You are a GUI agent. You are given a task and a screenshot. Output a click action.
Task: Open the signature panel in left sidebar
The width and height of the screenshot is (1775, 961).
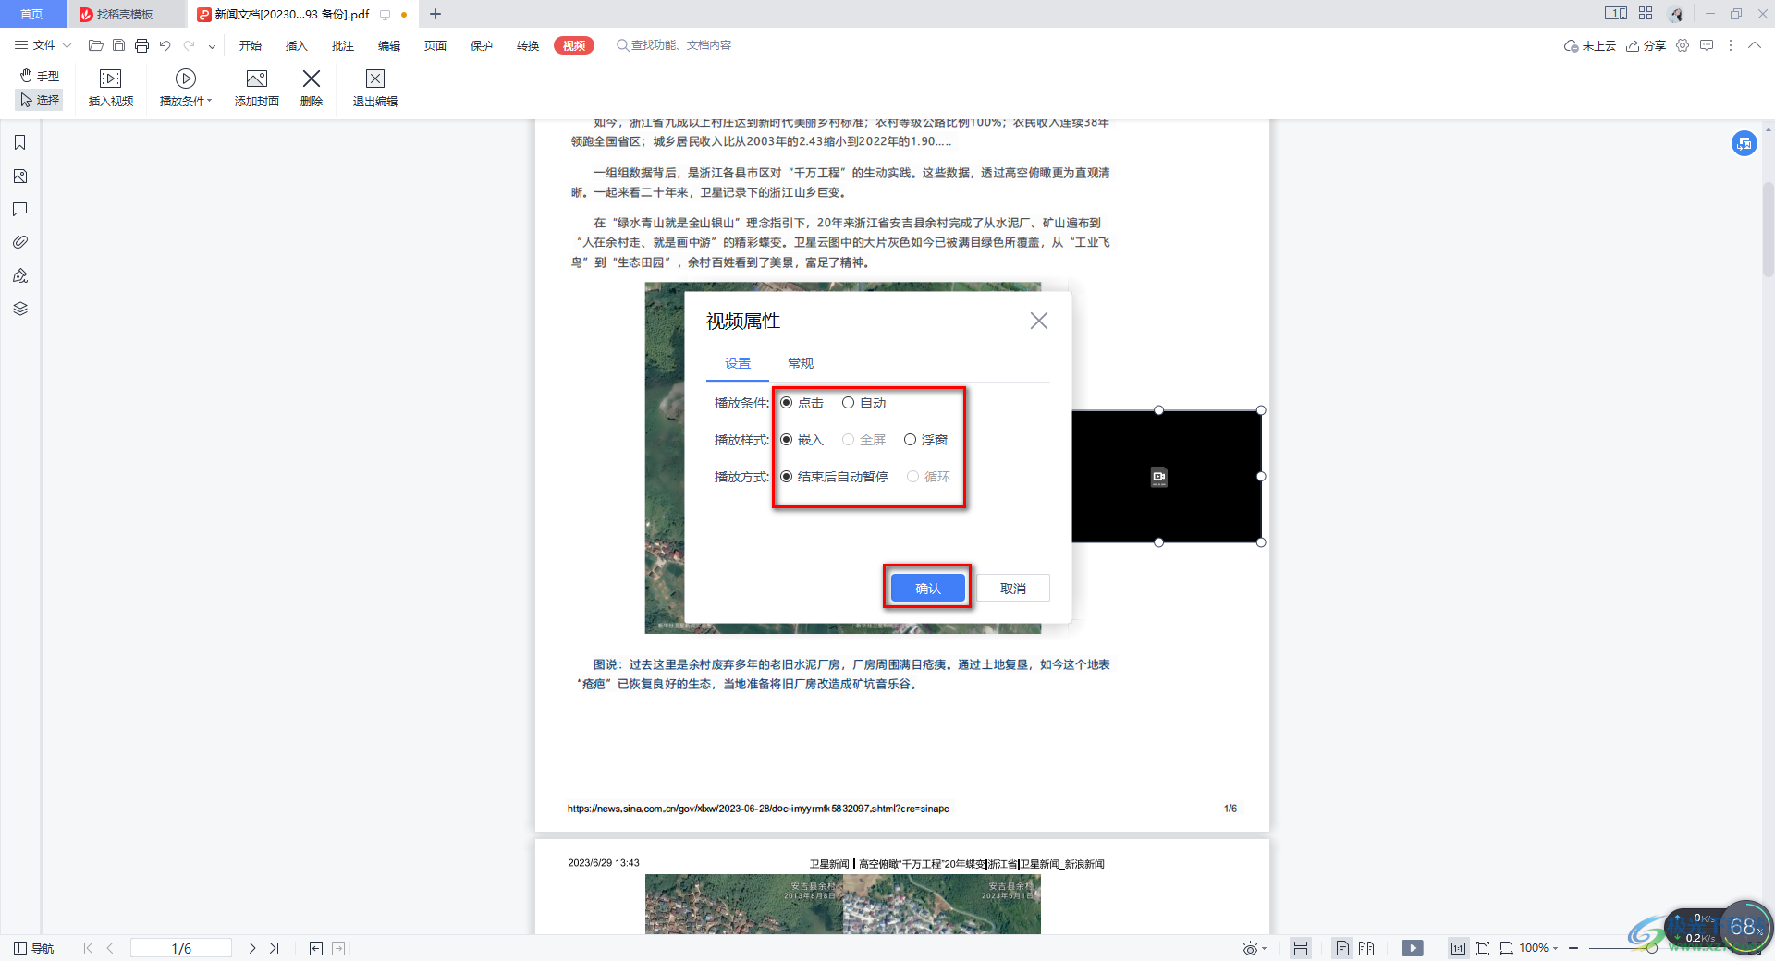(x=20, y=275)
